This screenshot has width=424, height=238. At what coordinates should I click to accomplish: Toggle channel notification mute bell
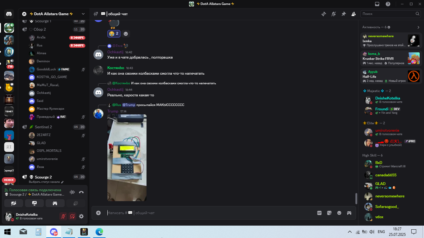click(x=334, y=14)
